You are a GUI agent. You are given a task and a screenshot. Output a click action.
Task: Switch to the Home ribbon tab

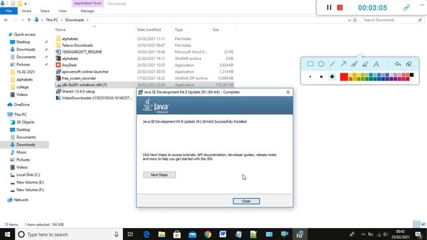(x=27, y=11)
